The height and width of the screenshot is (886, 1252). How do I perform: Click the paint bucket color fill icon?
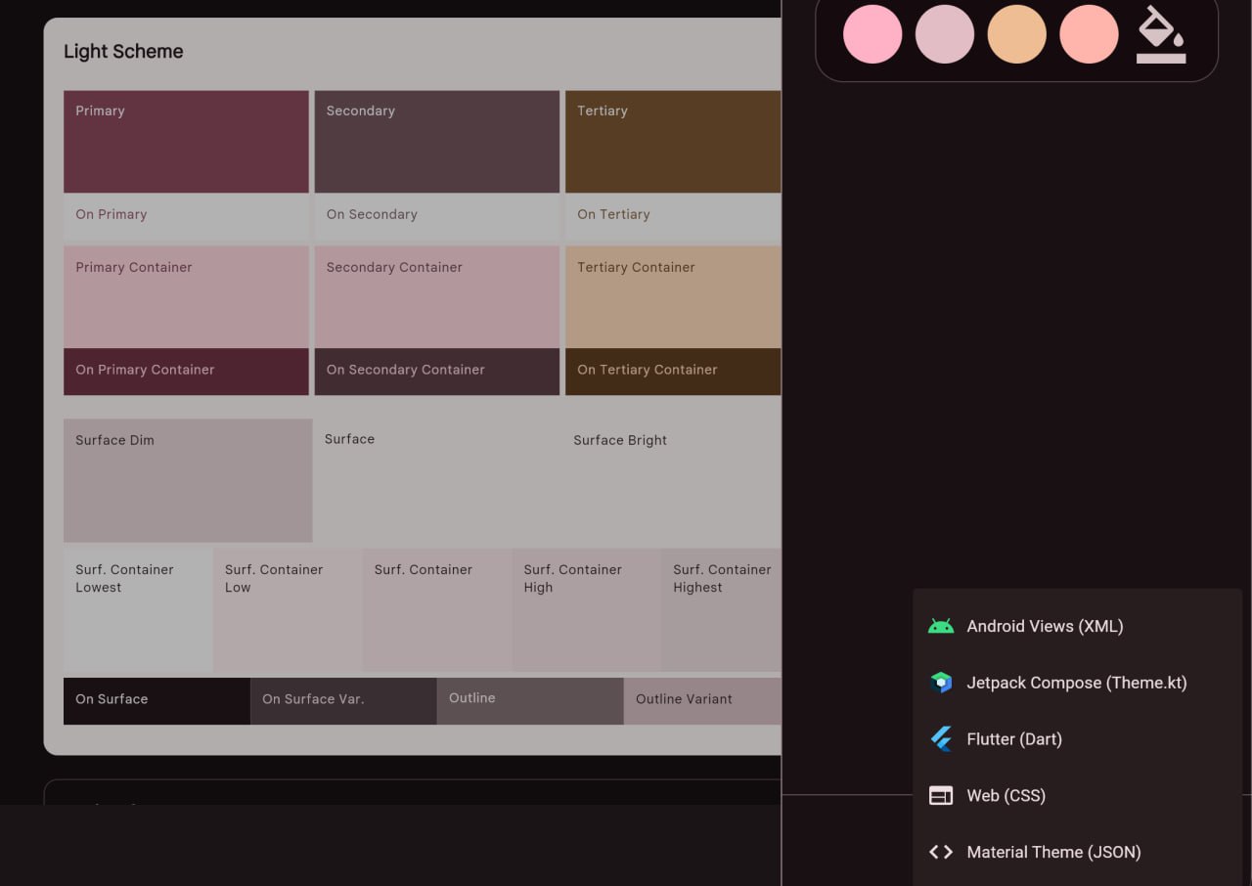point(1160,34)
